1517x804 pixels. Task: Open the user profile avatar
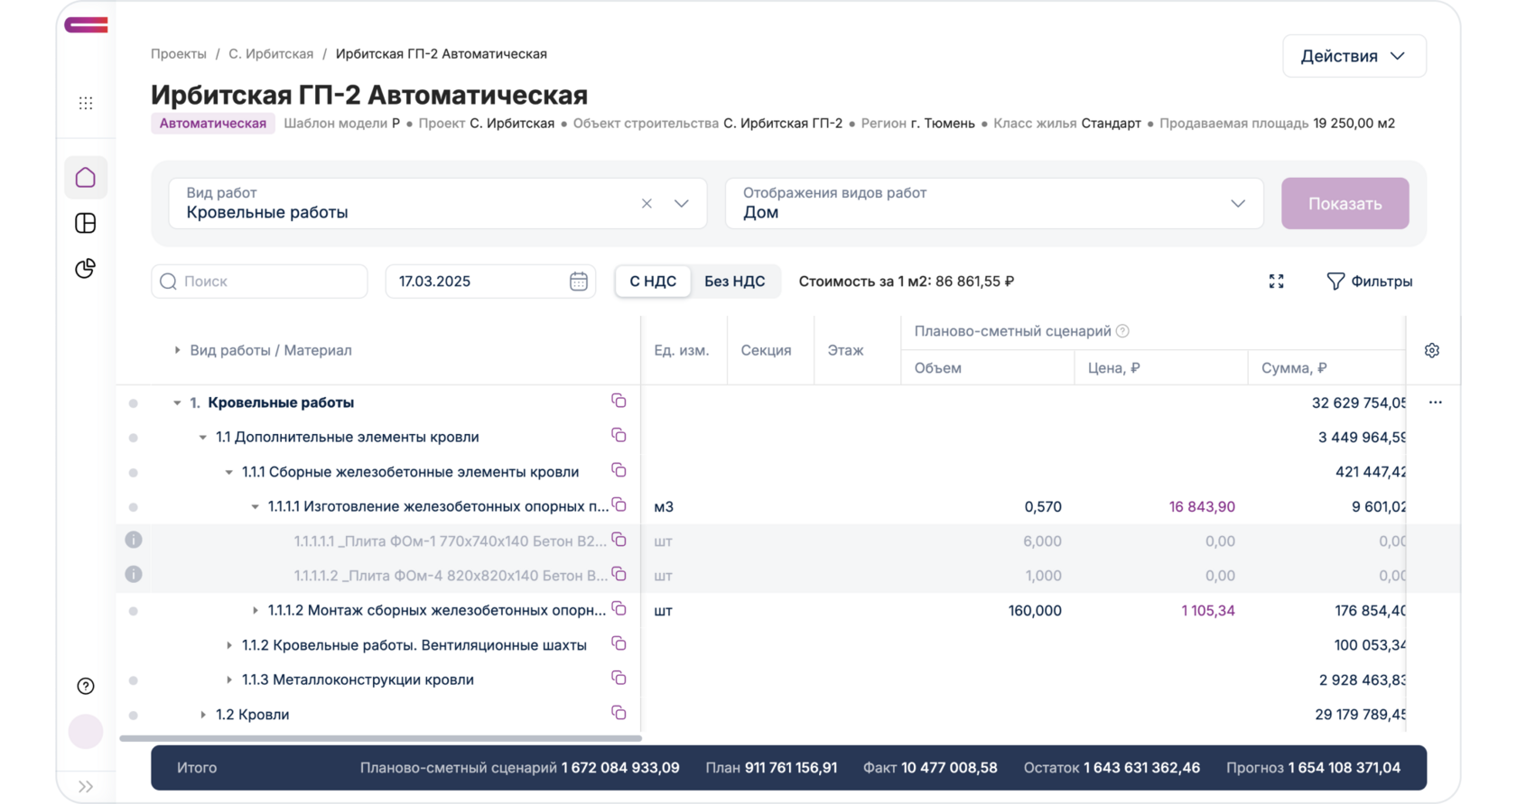tap(86, 731)
